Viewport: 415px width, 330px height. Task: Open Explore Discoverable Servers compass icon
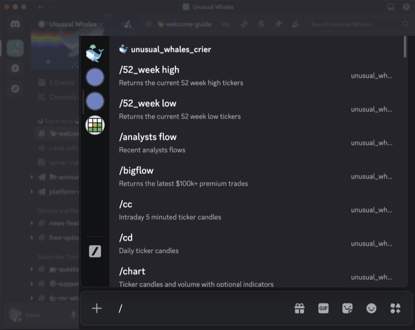[x=15, y=89]
